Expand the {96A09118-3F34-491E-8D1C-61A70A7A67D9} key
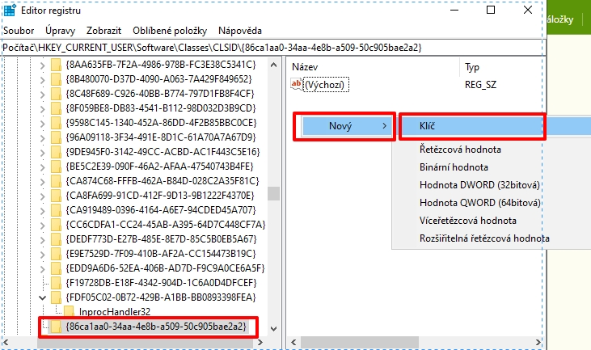This screenshot has height=350, width=591. coord(42,138)
